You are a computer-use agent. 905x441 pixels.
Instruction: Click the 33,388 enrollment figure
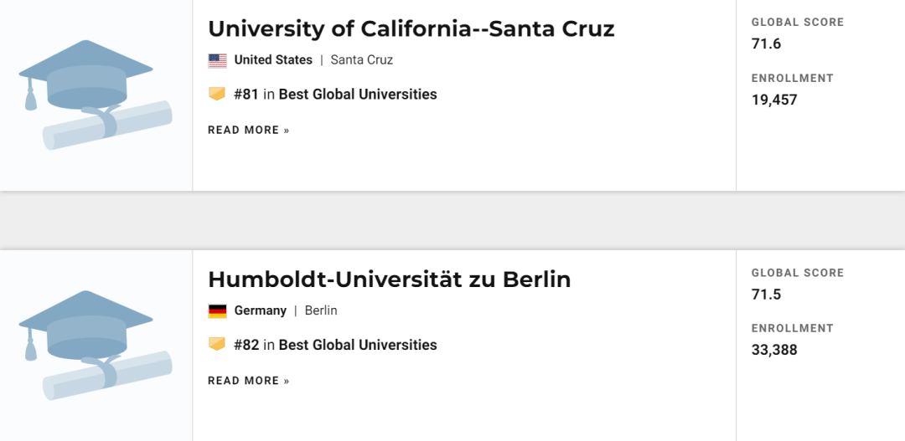click(774, 351)
